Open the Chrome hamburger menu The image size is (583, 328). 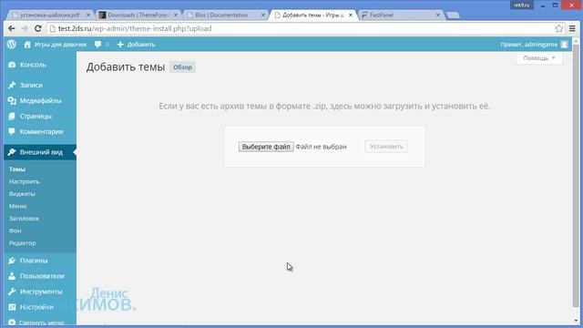click(x=572, y=28)
